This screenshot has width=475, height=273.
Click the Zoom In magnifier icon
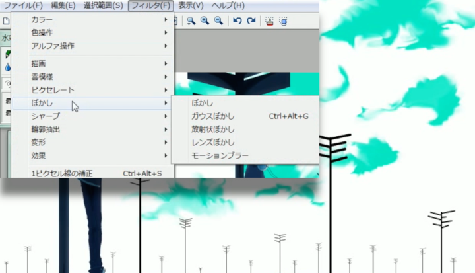[205, 20]
